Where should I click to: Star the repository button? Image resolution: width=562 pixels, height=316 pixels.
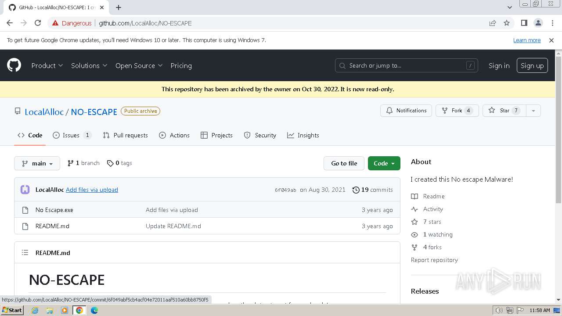coord(504,111)
